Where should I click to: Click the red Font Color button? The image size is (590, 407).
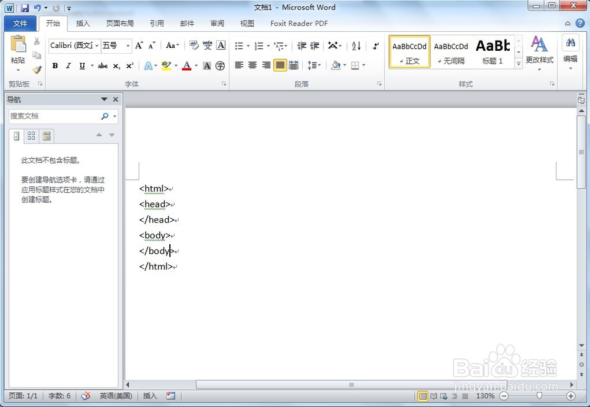pyautogui.click(x=186, y=66)
